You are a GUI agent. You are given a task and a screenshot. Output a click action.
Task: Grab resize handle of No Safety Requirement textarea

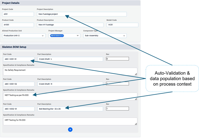pyautogui.click(x=136, y=74)
